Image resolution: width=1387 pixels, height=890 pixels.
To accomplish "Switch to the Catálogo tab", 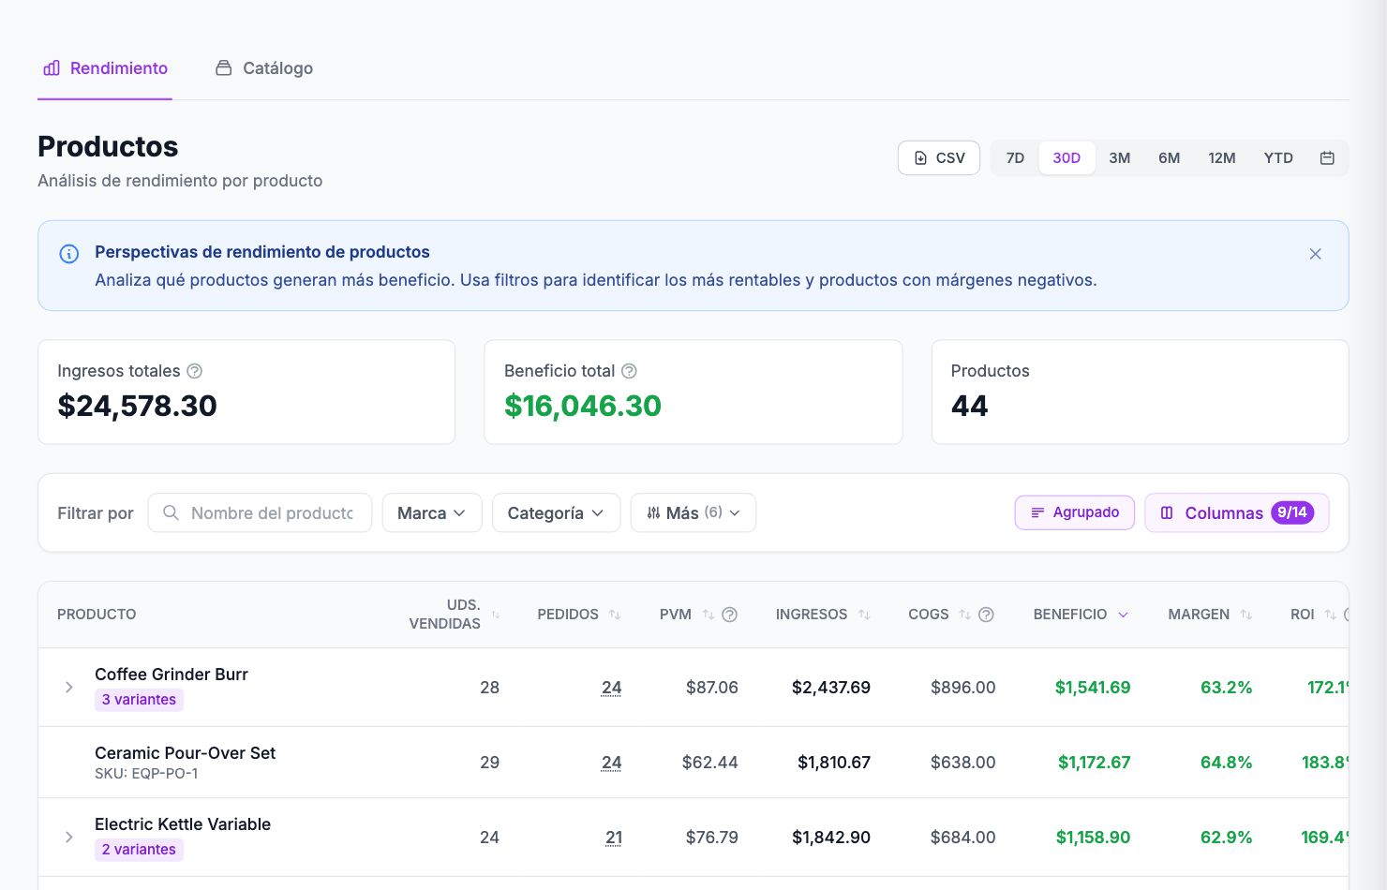I will [264, 68].
